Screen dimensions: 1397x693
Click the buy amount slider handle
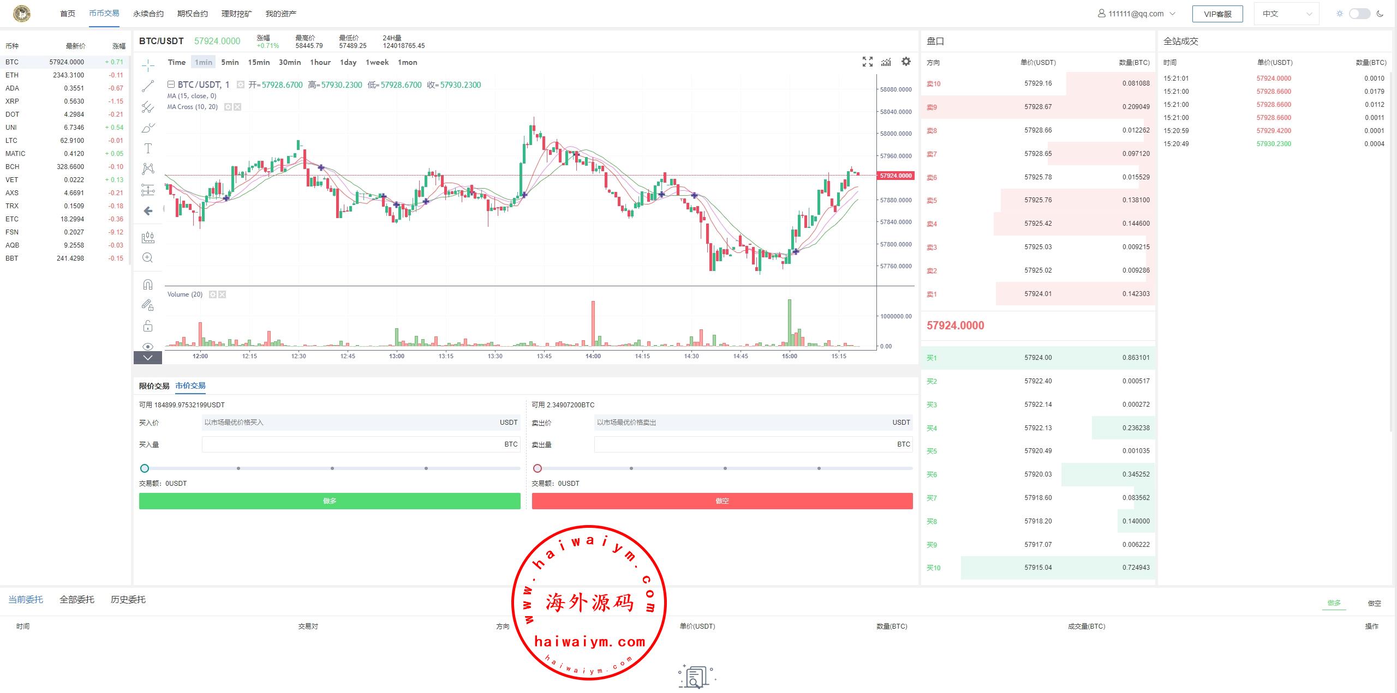click(x=145, y=468)
